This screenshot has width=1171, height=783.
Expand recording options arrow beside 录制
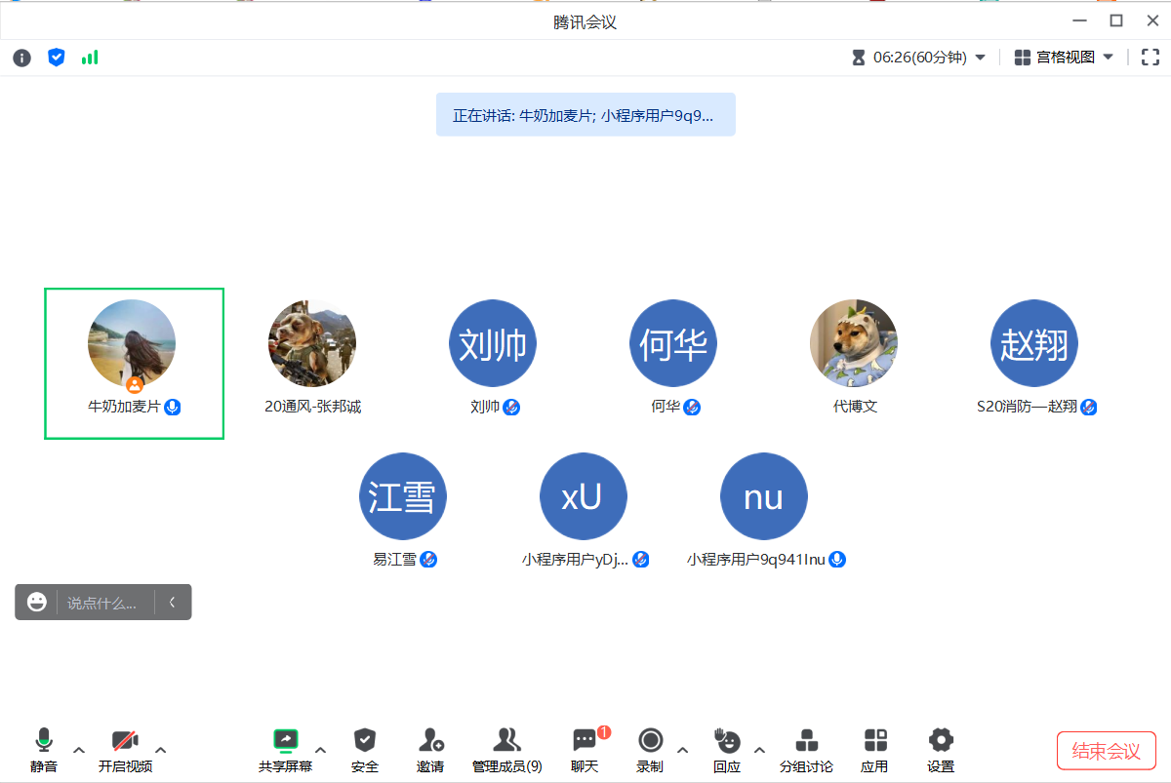[682, 750]
